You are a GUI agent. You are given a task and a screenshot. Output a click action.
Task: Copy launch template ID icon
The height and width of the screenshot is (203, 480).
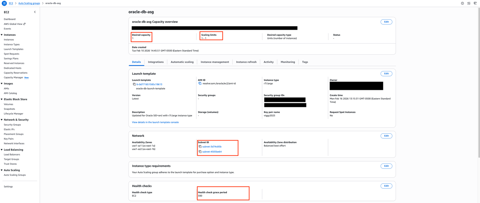(134, 84)
